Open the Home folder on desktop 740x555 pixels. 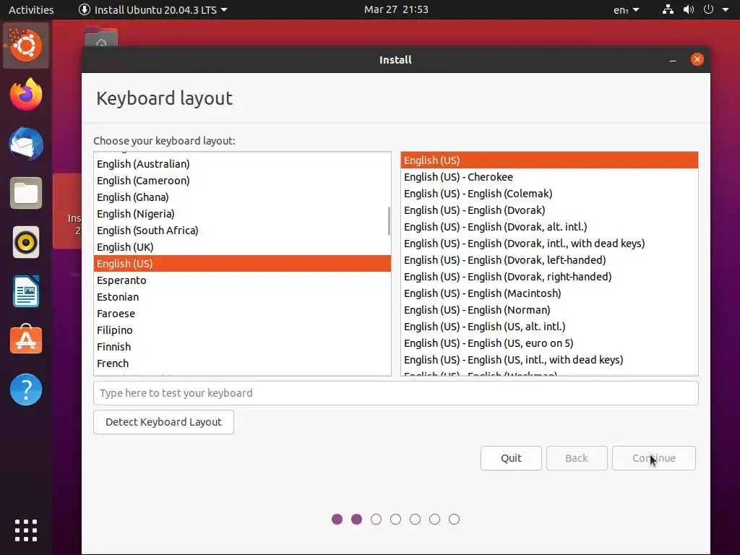[101, 38]
